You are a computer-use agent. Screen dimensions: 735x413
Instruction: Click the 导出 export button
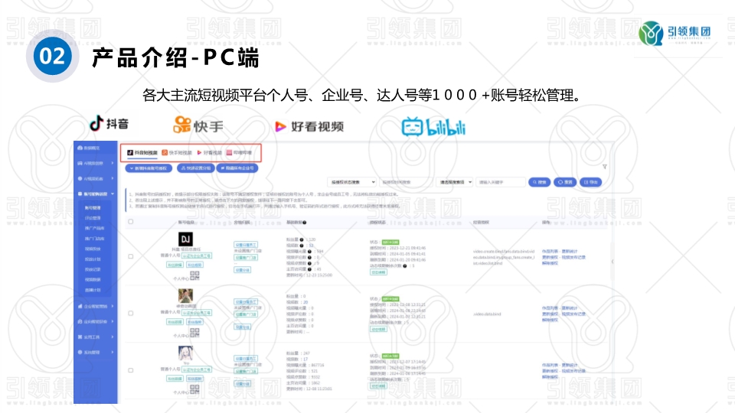(590, 182)
